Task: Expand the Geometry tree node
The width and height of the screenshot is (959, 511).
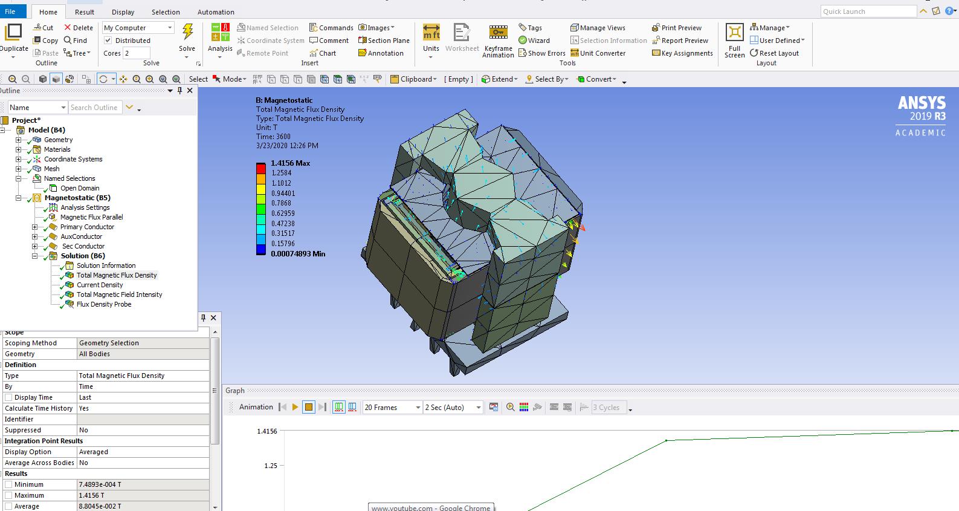Action: 18,140
